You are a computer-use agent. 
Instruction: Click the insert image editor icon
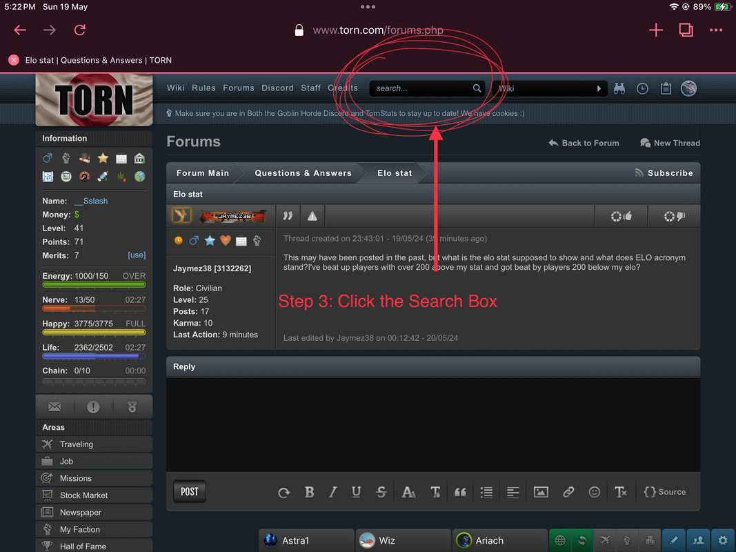click(541, 492)
